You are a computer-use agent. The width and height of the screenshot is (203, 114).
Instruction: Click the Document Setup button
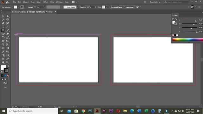(116, 7)
